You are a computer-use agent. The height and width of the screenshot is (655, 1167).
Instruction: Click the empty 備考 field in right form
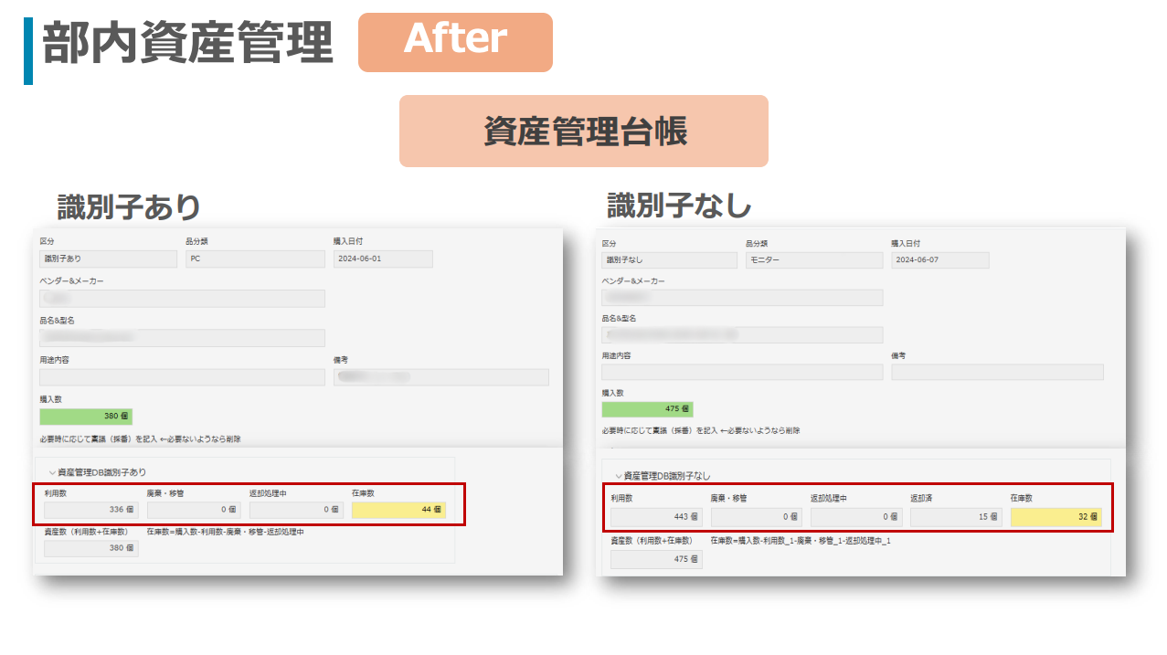pos(996,372)
